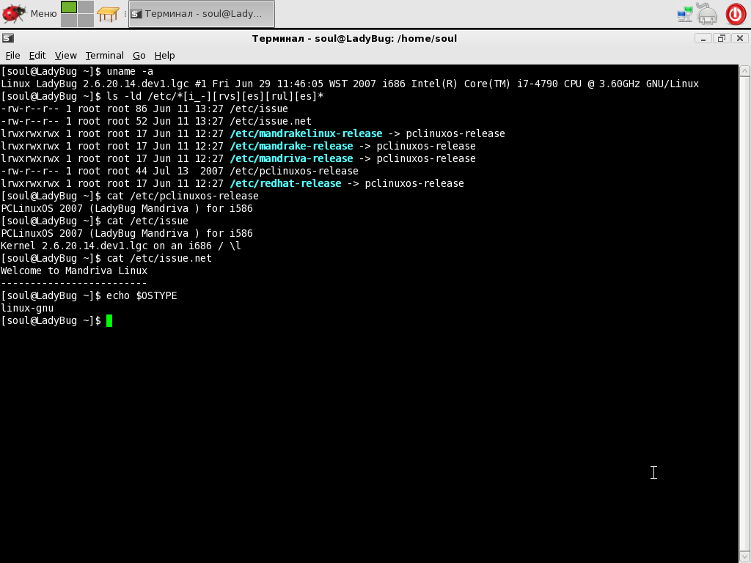Switch to the third workspace in pager
Image resolution: width=751 pixels, height=563 pixels.
pos(69,21)
